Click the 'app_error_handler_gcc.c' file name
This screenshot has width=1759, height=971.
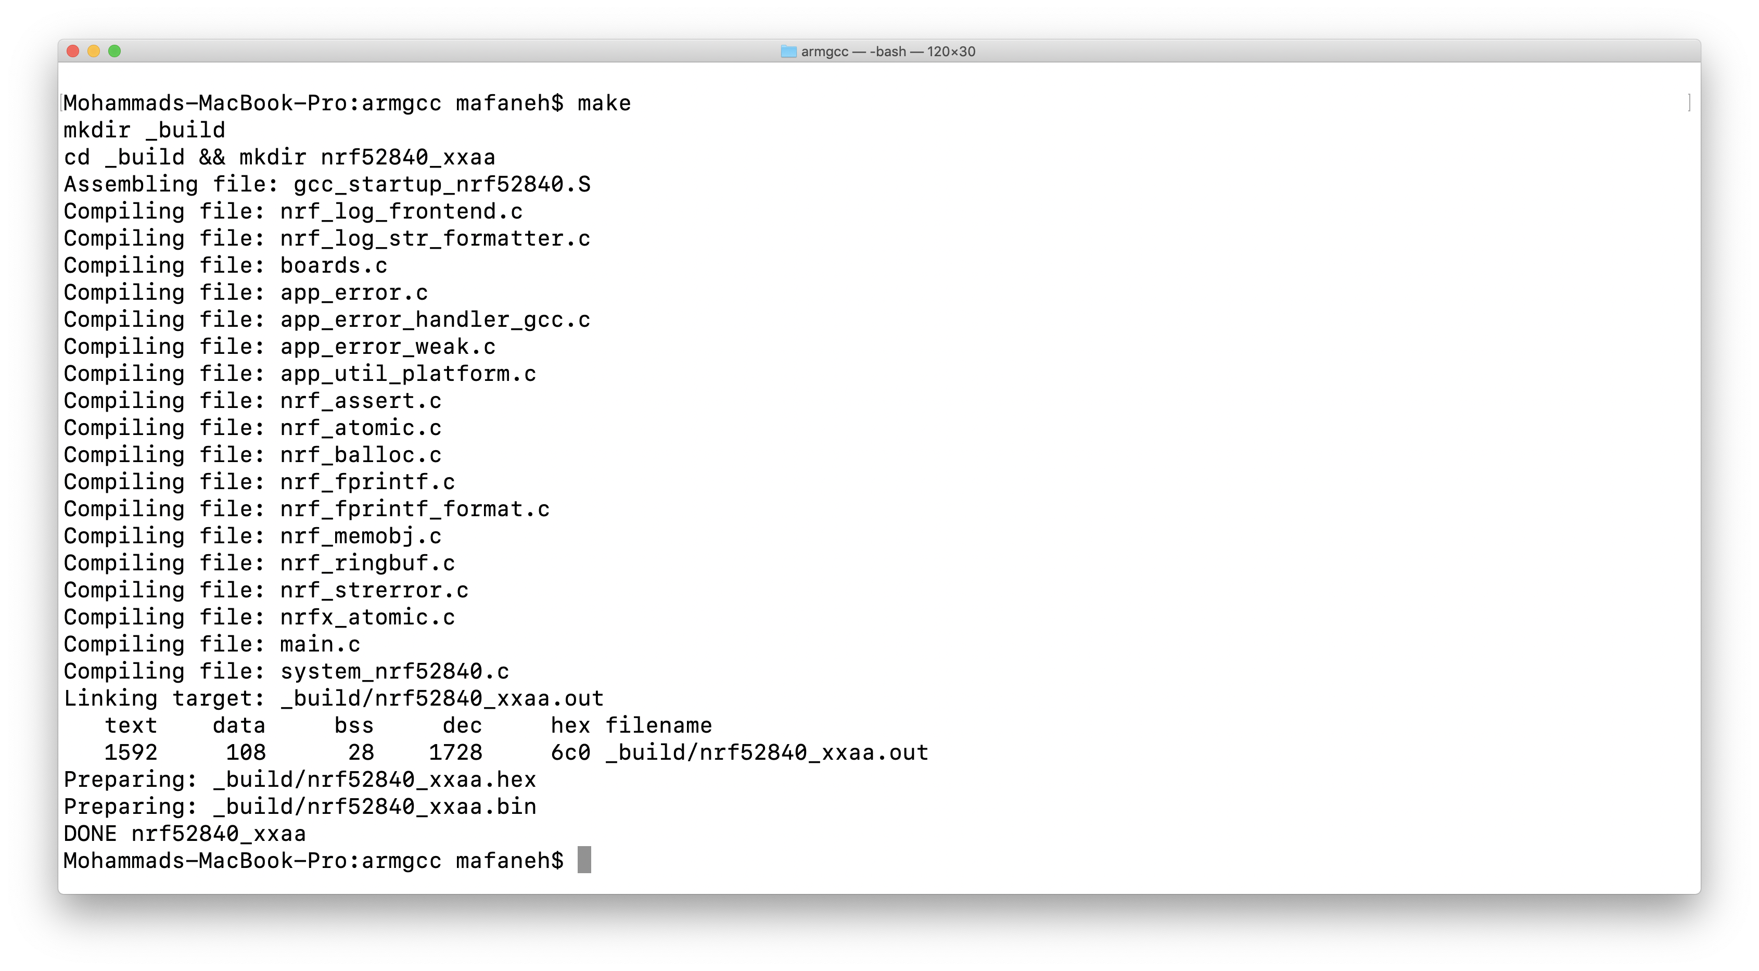435,320
